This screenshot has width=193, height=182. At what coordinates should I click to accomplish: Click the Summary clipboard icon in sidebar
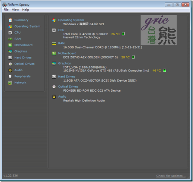[x=10, y=20]
